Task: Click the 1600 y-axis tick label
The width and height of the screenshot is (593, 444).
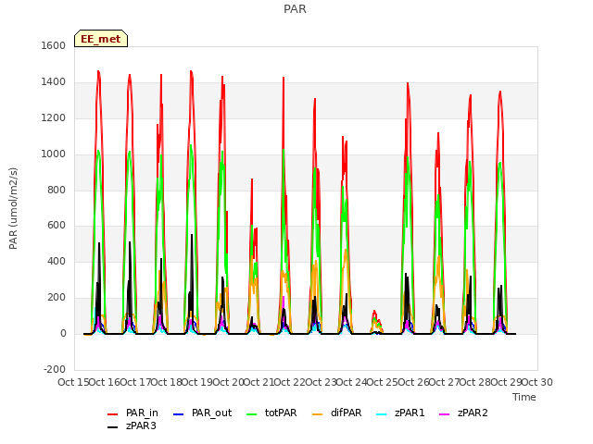Action: 54,45
